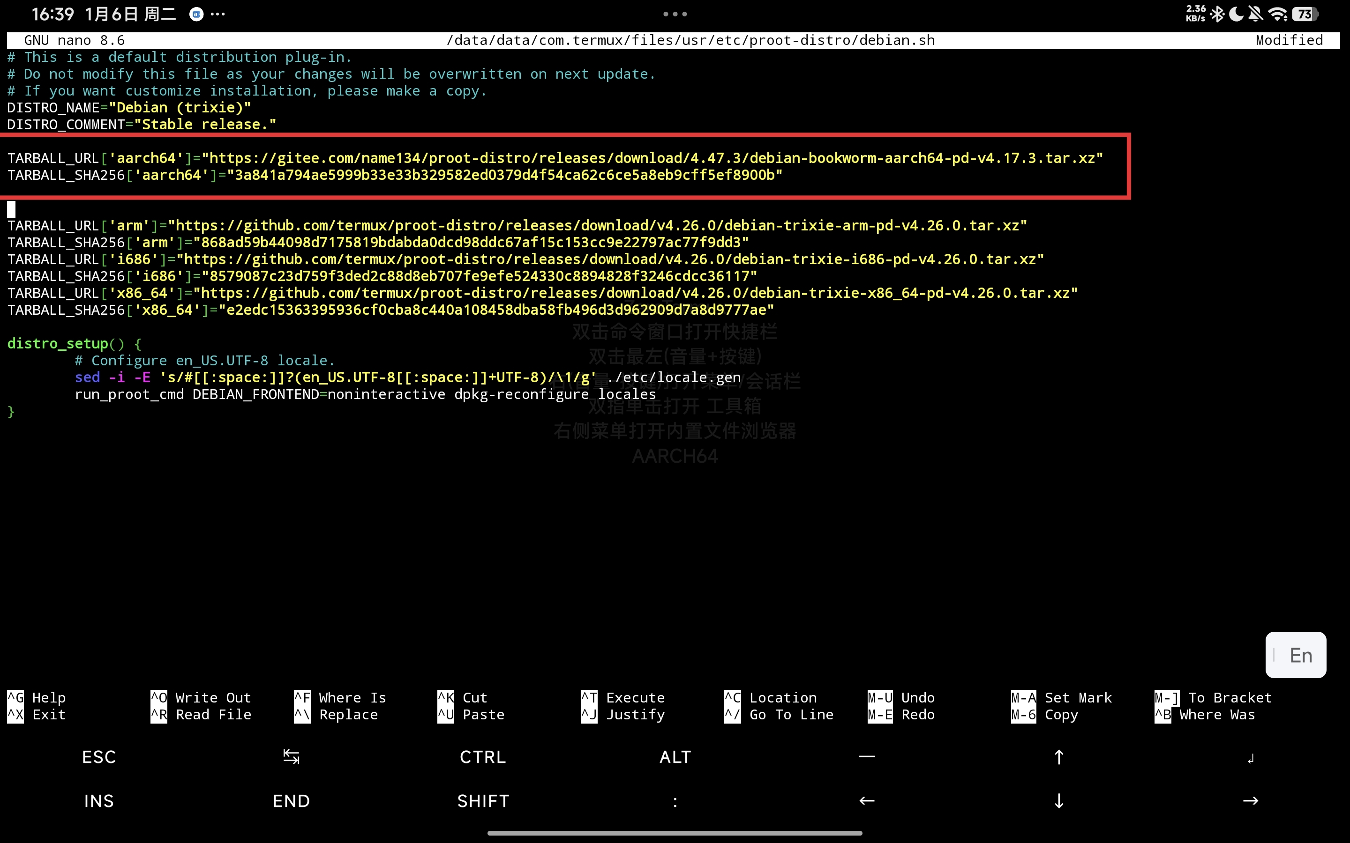Tap the battery indicator in status bar
The image size is (1350, 843).
1305,14
